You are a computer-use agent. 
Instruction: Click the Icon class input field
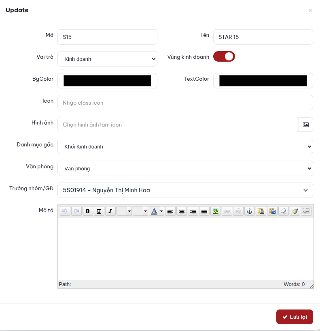tap(185, 103)
